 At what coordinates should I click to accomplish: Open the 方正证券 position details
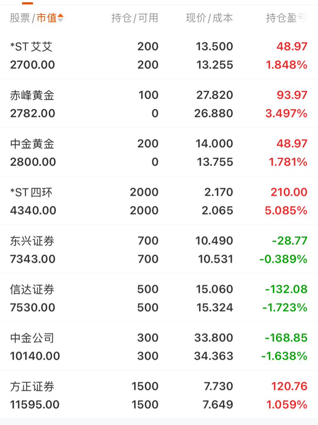[x=159, y=395]
